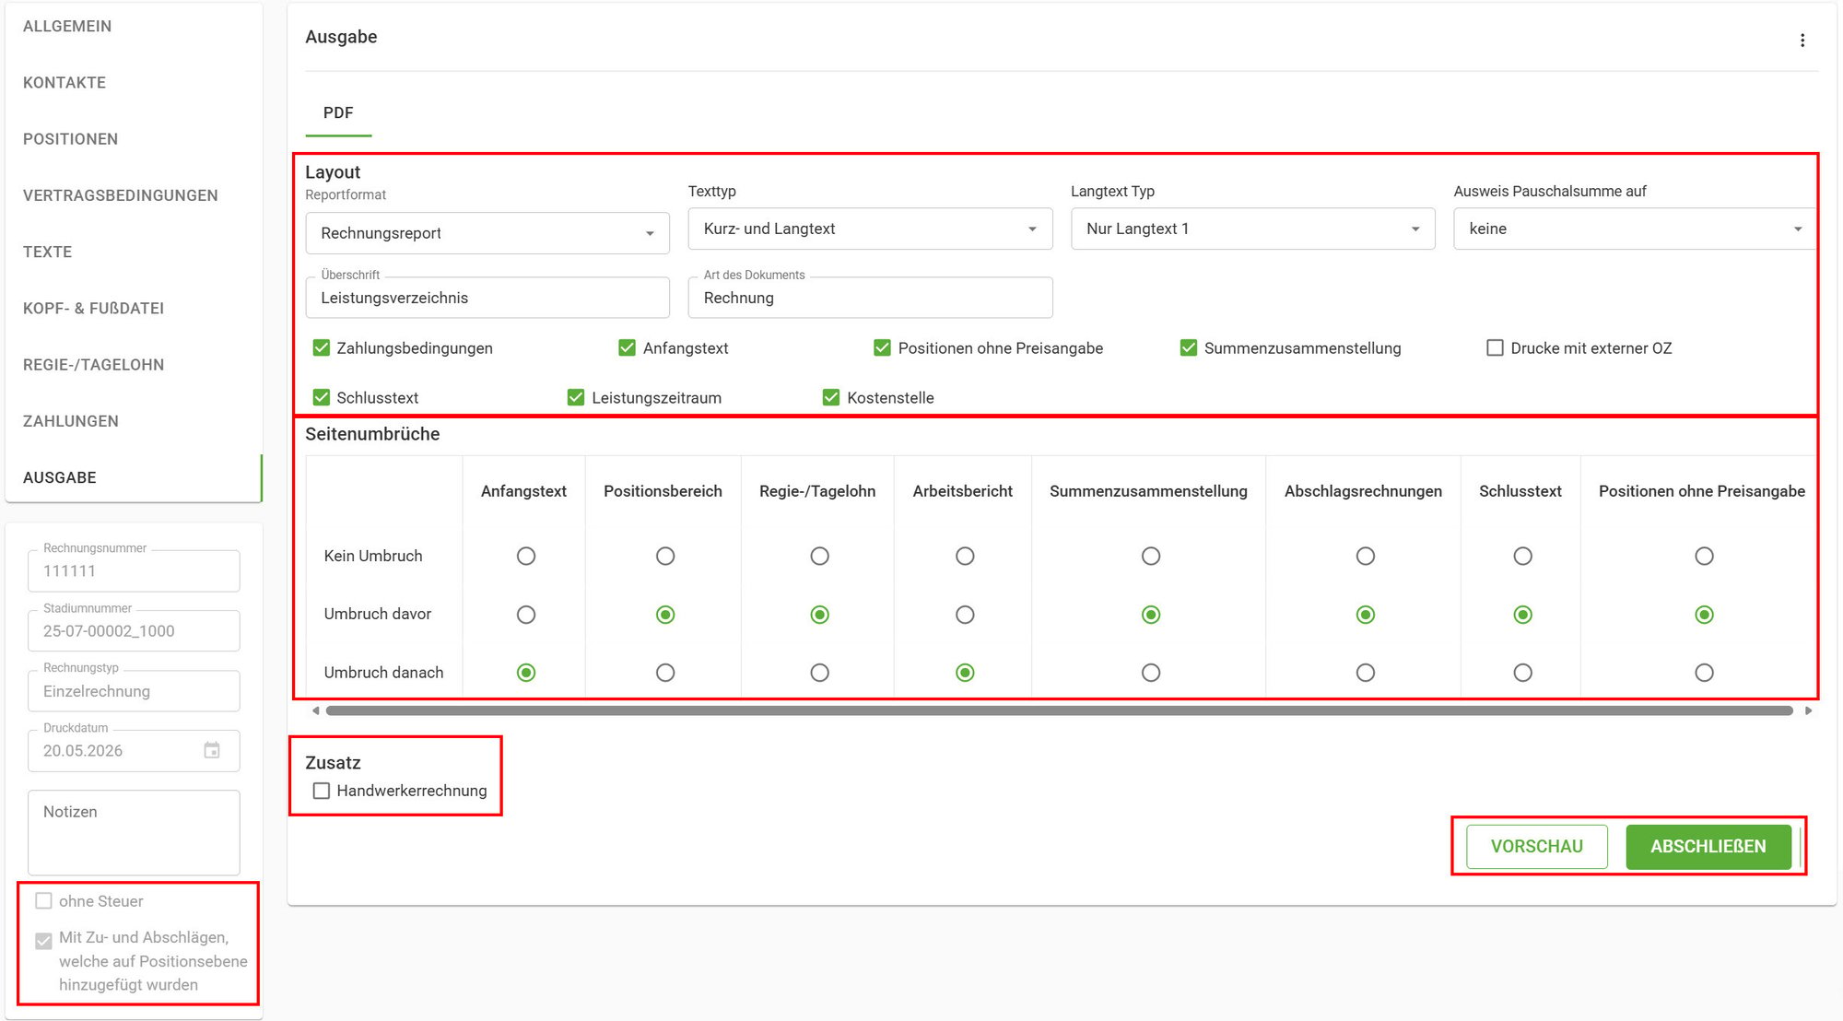Expand the Langtext Typ dropdown
Viewport: 1843px width, 1021px height.
click(1253, 229)
